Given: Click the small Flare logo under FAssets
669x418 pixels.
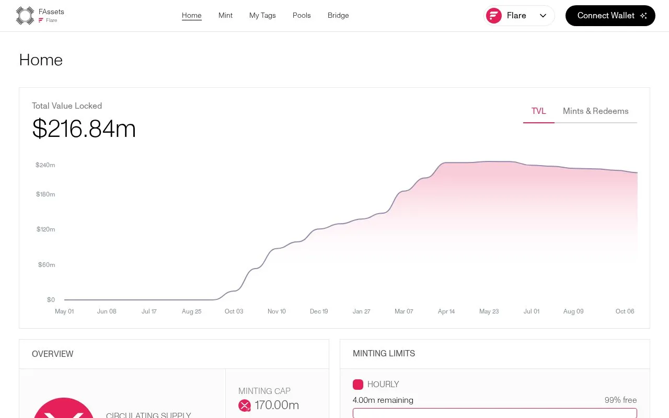Looking at the screenshot, I should point(41,20).
